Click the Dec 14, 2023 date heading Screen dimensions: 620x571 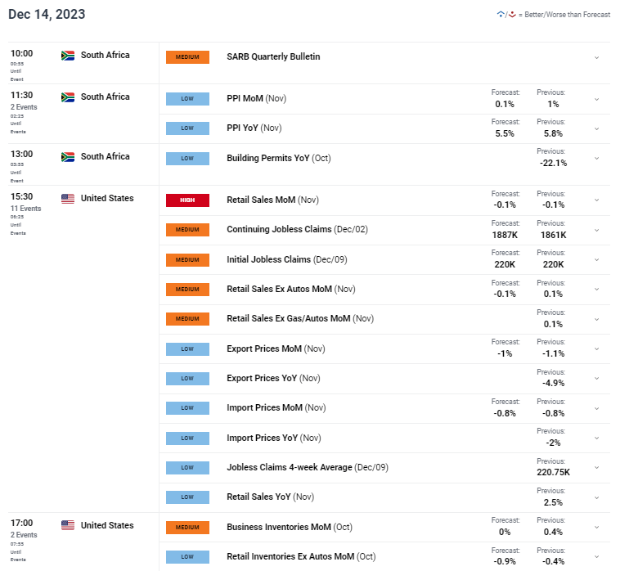(x=47, y=14)
